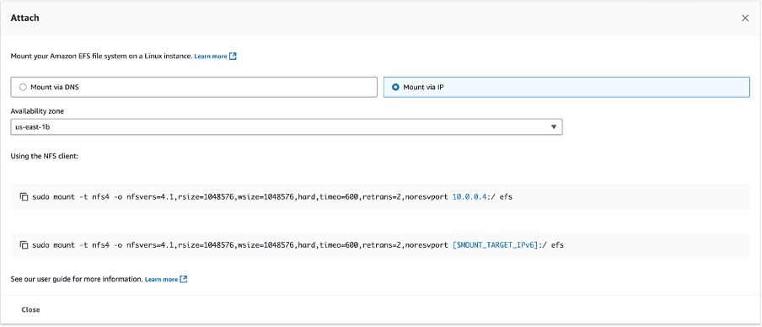The image size is (762, 327).
Task: Open the Availability zone dropdown
Action: (287, 126)
